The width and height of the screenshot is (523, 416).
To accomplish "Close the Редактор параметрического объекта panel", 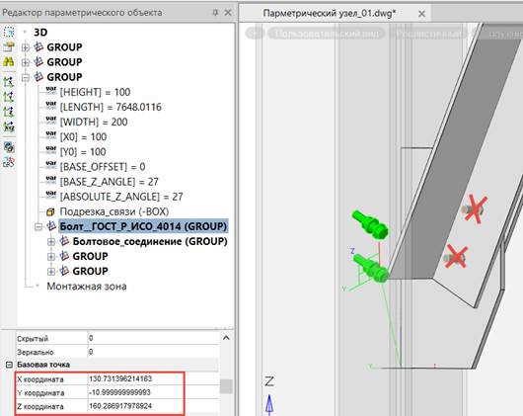I will 228,13.
